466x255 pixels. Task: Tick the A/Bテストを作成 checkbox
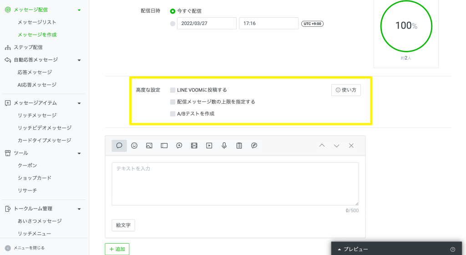click(x=172, y=114)
